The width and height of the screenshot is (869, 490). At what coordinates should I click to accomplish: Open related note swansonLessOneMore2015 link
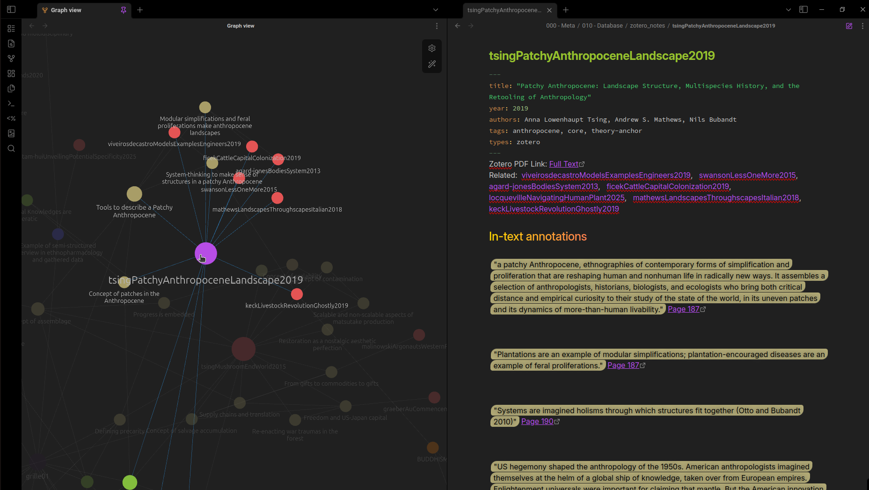click(747, 175)
